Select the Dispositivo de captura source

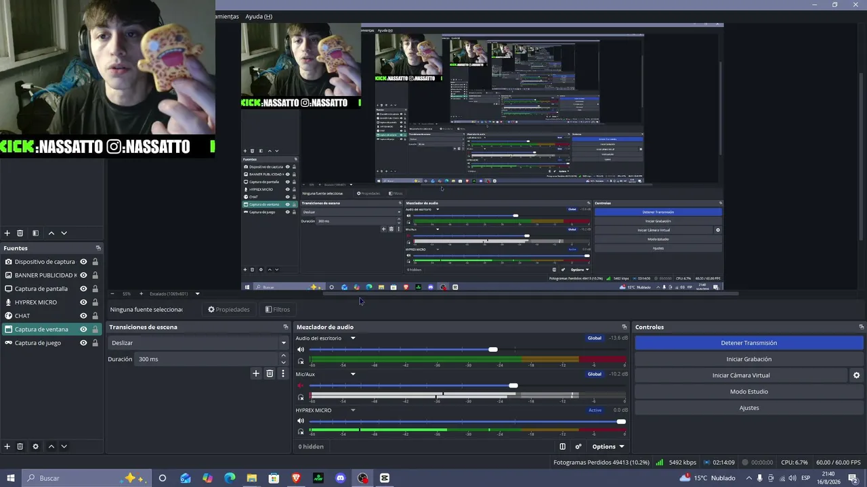coord(44,262)
